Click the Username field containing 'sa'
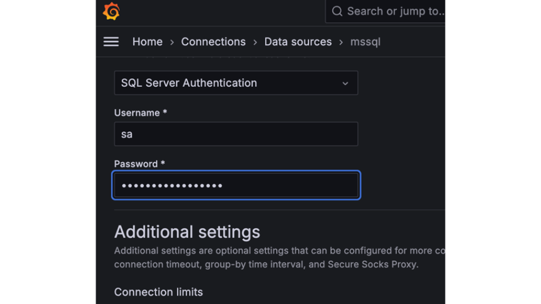The width and height of the screenshot is (541, 304). pos(236,134)
